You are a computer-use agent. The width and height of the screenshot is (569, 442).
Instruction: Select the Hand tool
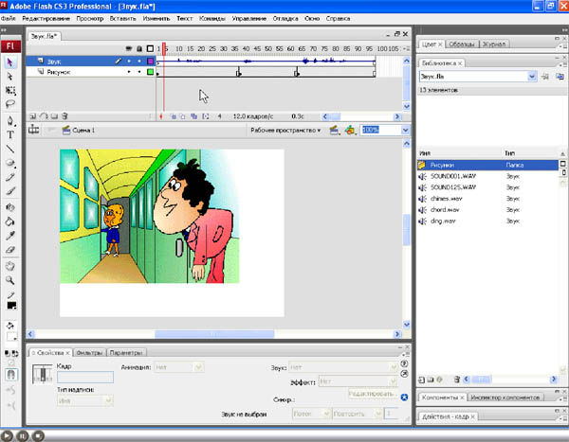(x=10, y=266)
